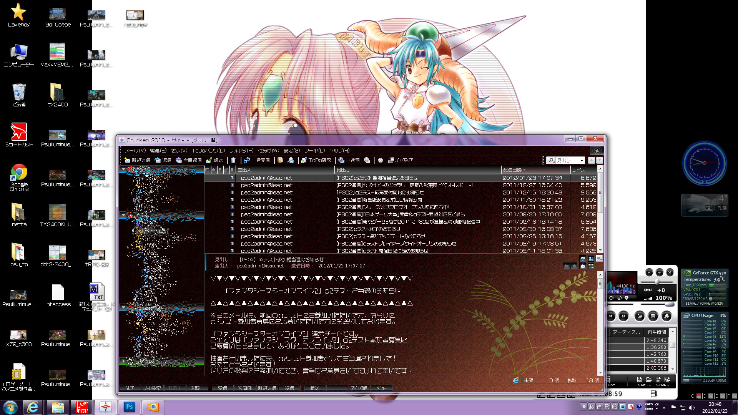The height and width of the screenshot is (415, 738).
Task: Click the ToDo確認 toolbar button
Action: click(x=316, y=160)
